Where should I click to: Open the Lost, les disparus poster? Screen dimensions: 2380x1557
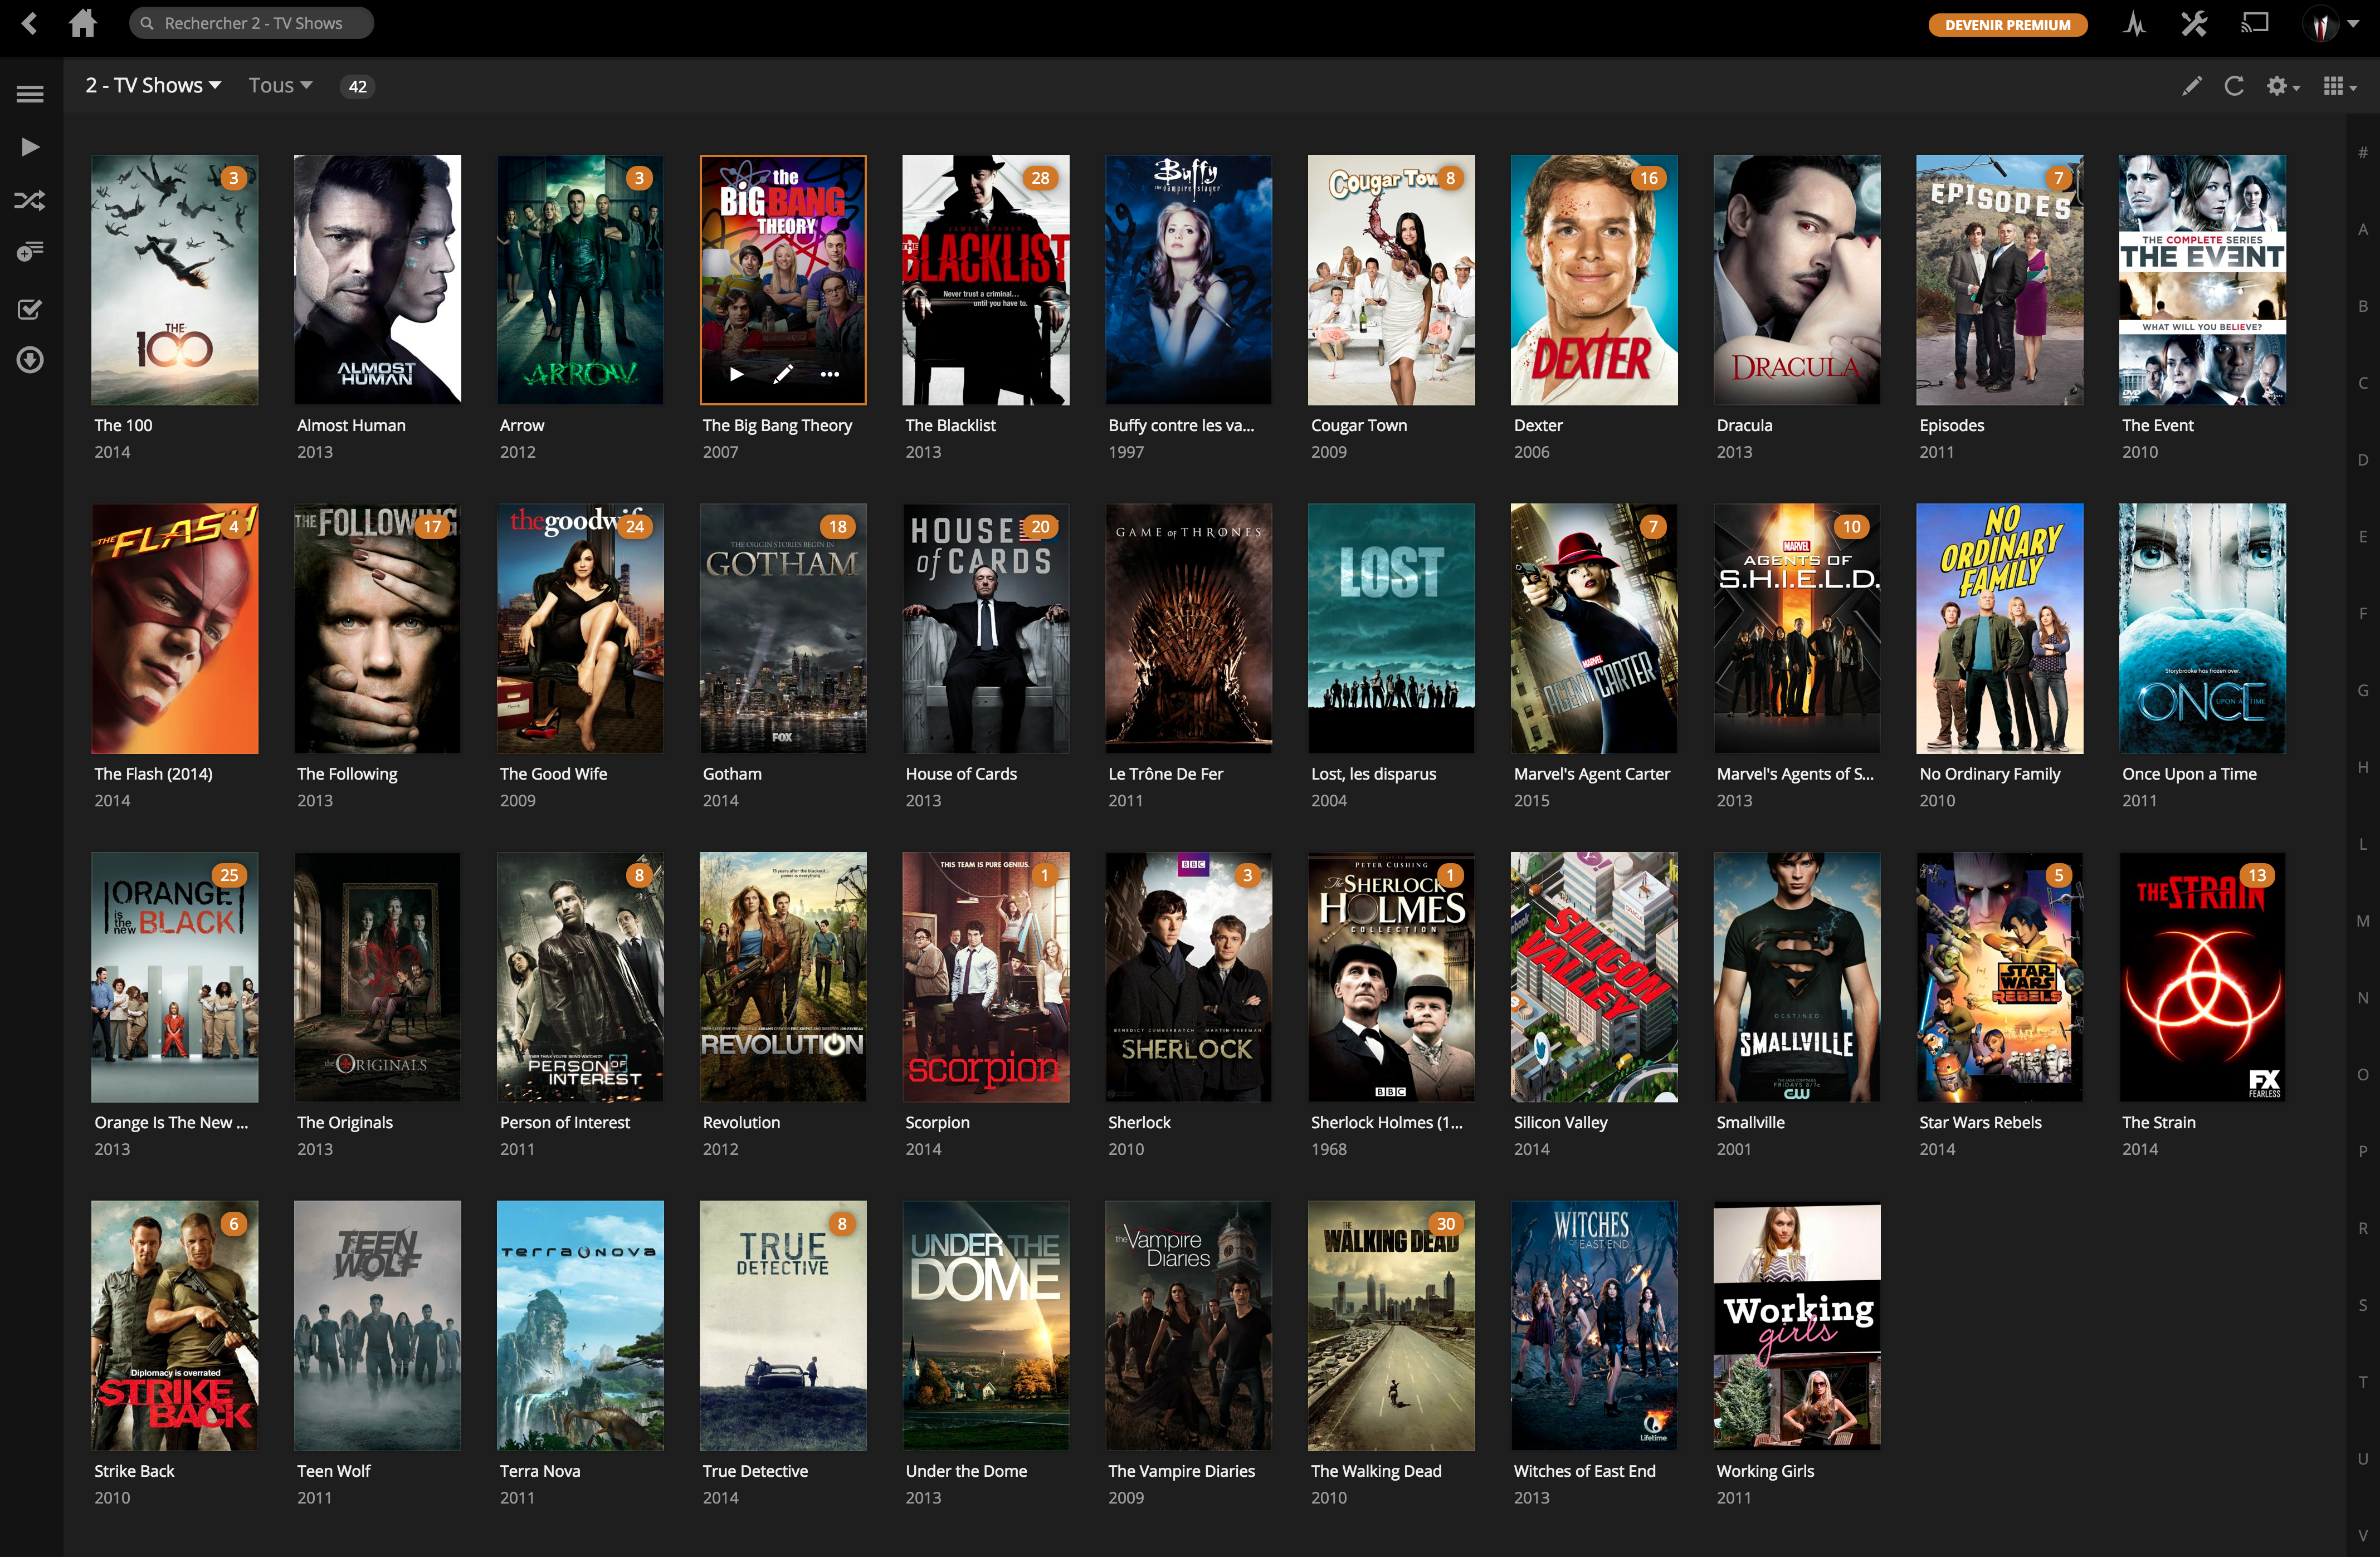point(1391,628)
